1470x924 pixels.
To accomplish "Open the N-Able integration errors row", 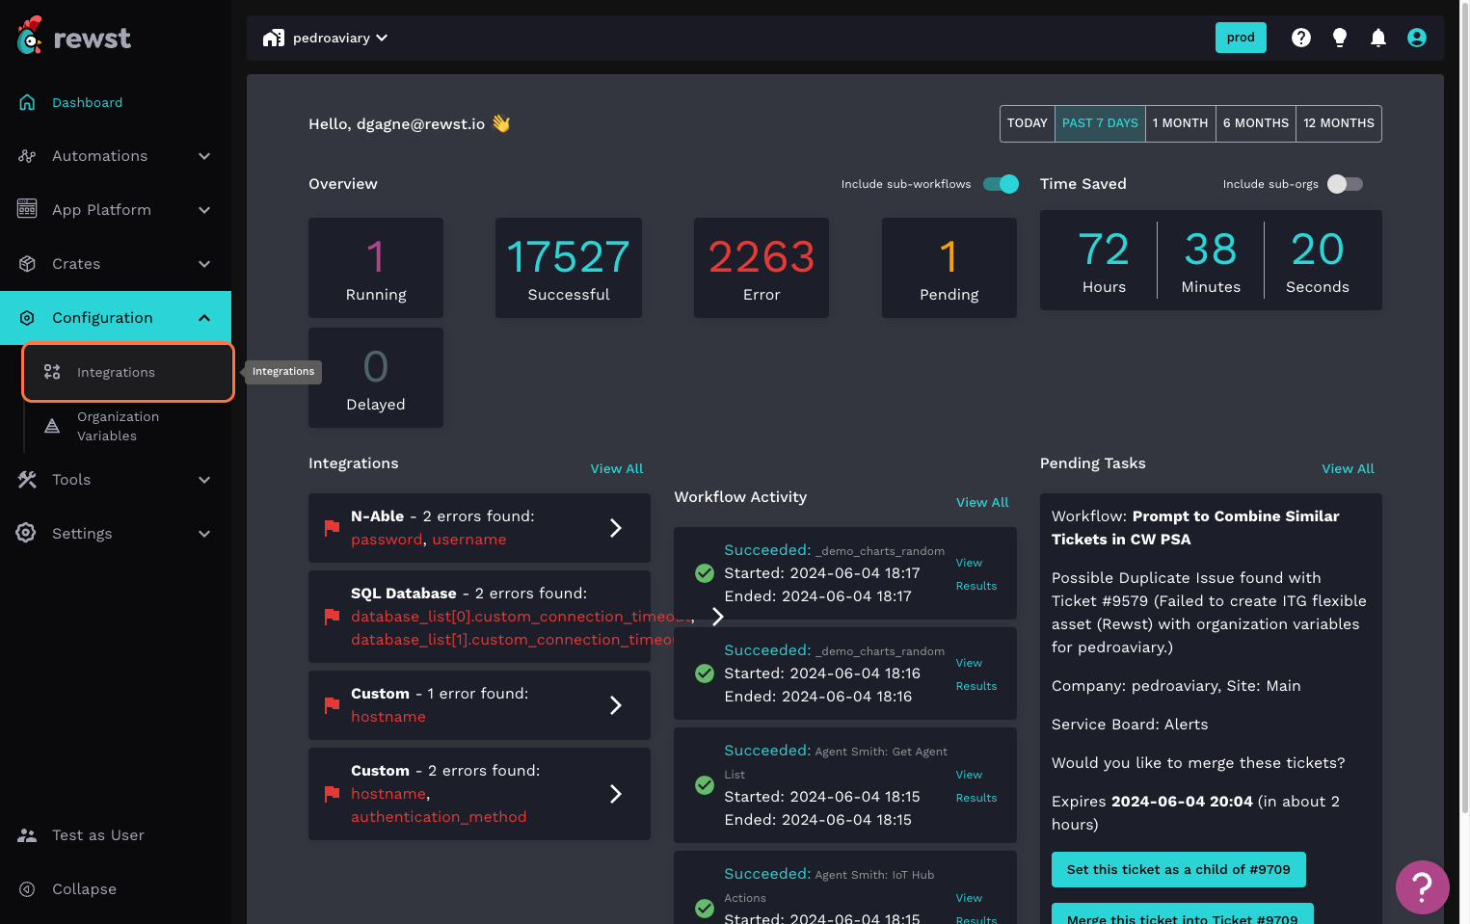I will [479, 528].
